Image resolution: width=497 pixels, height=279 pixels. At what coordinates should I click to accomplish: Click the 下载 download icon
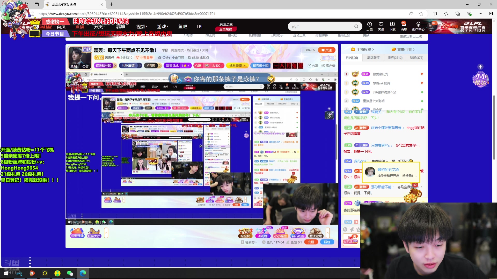click(x=392, y=26)
